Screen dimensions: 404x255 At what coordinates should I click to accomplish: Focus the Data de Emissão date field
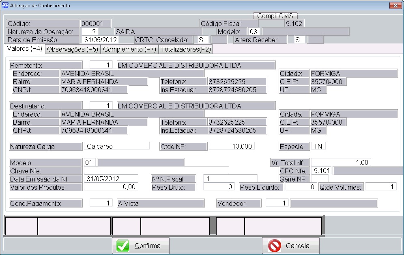pos(101,40)
